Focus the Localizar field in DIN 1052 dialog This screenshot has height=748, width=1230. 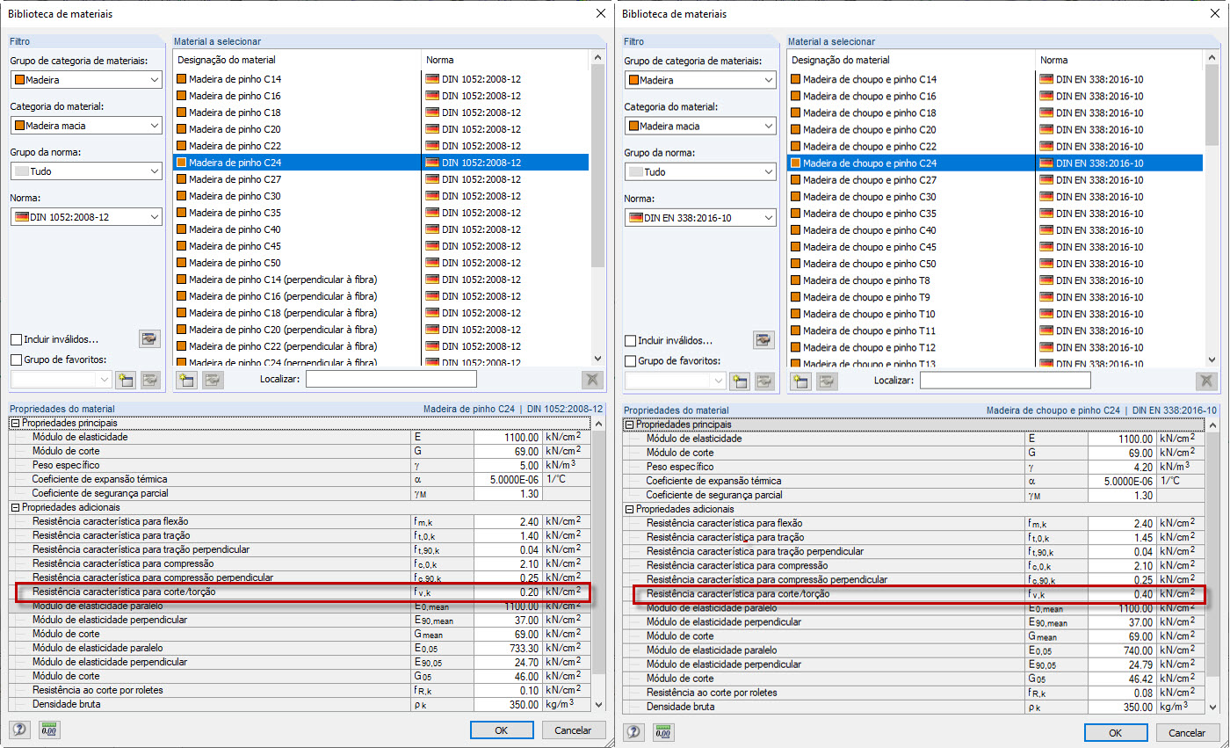pos(391,380)
